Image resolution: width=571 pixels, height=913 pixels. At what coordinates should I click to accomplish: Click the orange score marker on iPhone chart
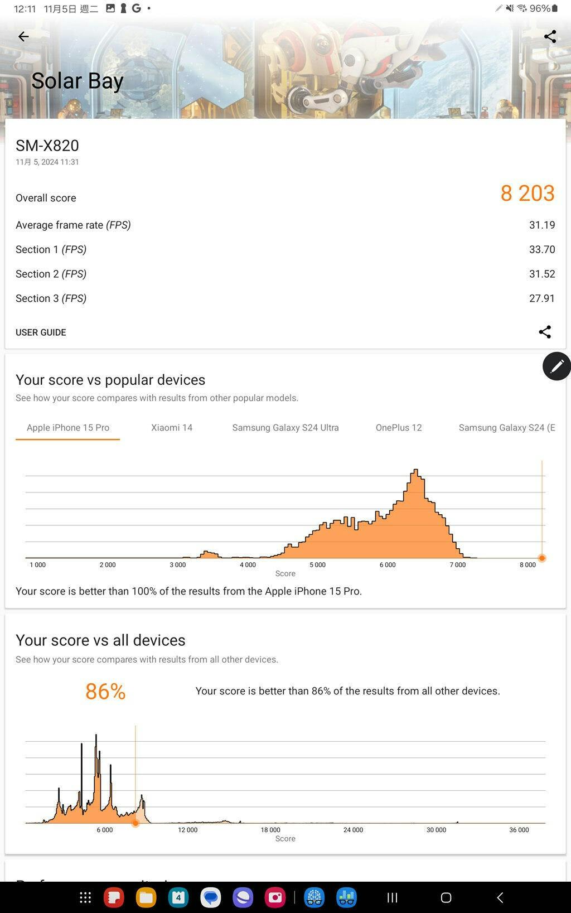[541, 558]
